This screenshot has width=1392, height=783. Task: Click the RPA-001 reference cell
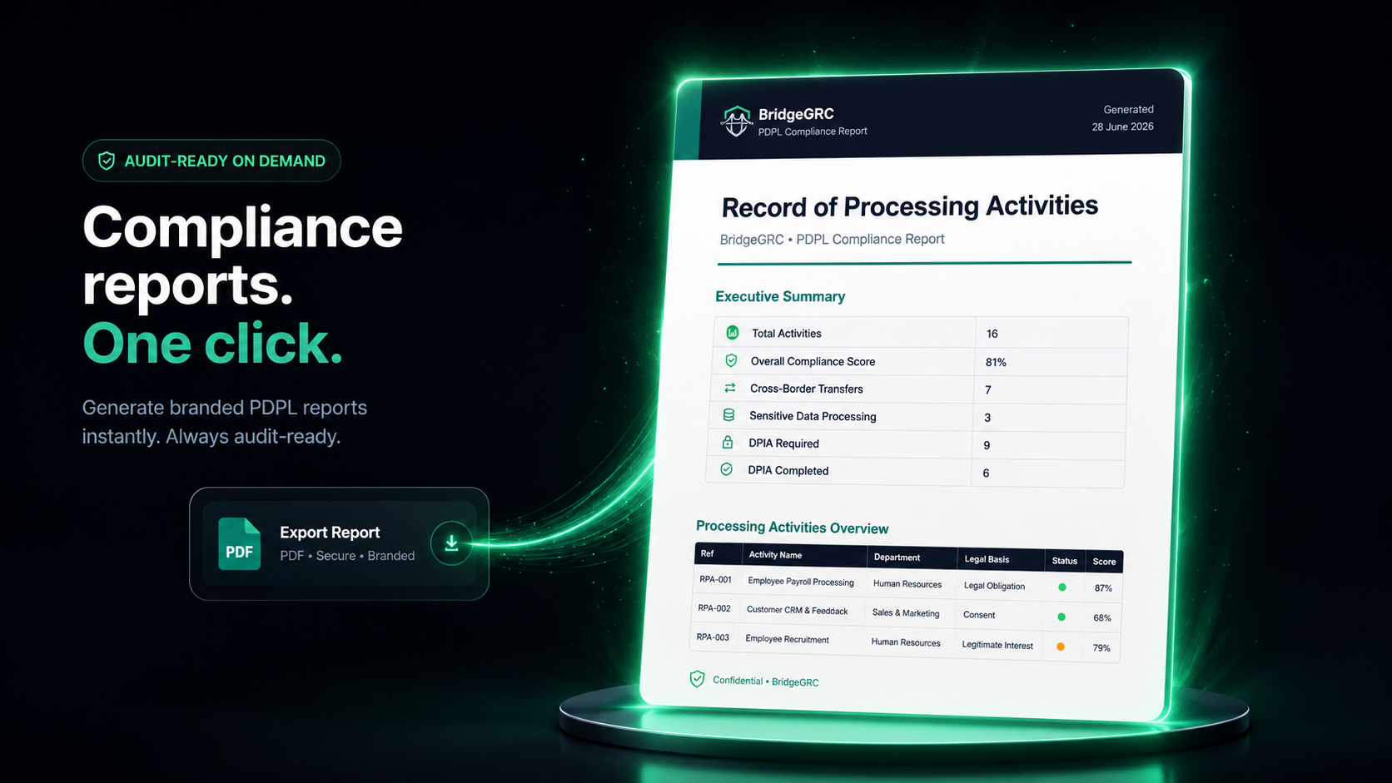715,579
